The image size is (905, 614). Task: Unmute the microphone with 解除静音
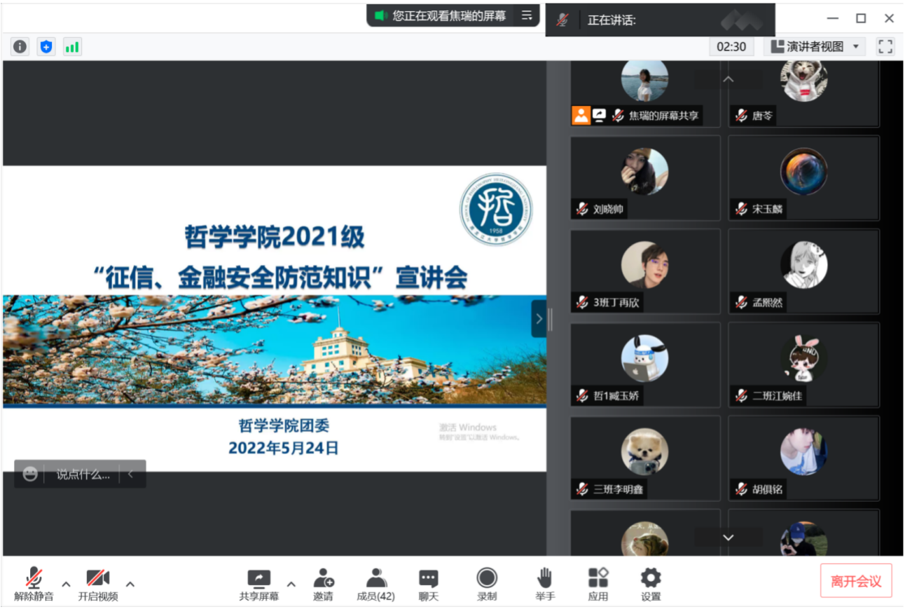pyautogui.click(x=34, y=585)
